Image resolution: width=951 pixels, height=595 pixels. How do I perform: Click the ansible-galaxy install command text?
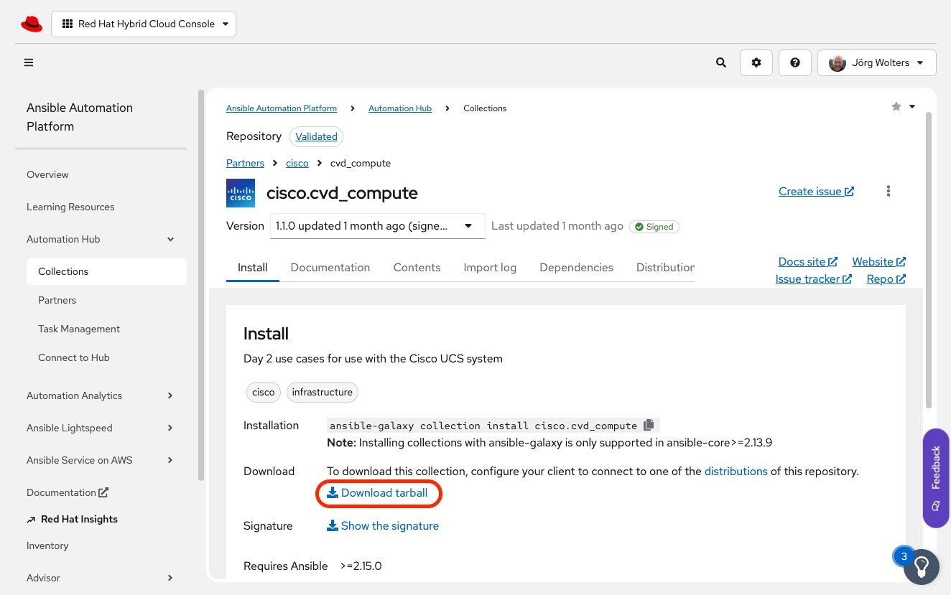click(483, 426)
